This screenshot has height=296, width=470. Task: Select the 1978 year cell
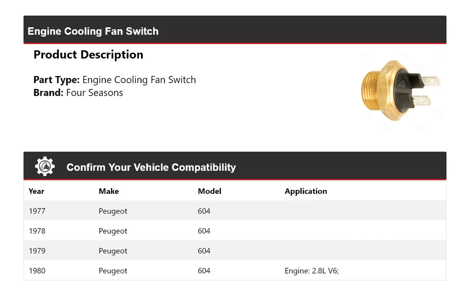[x=37, y=231]
